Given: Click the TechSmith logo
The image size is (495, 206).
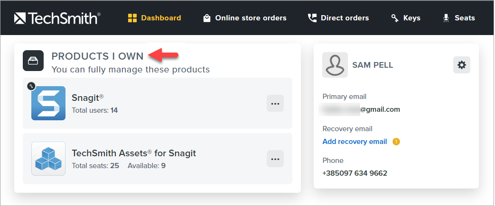Looking at the screenshot, I should pos(57,18).
